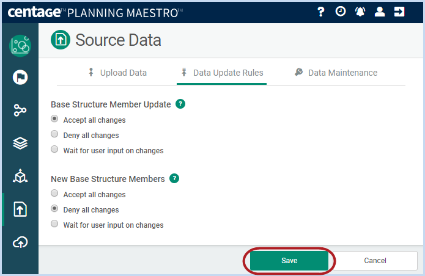Image resolution: width=425 pixels, height=276 pixels.
Task: Select Wait for user input under Base Structure Member Update
Action: (x=54, y=149)
